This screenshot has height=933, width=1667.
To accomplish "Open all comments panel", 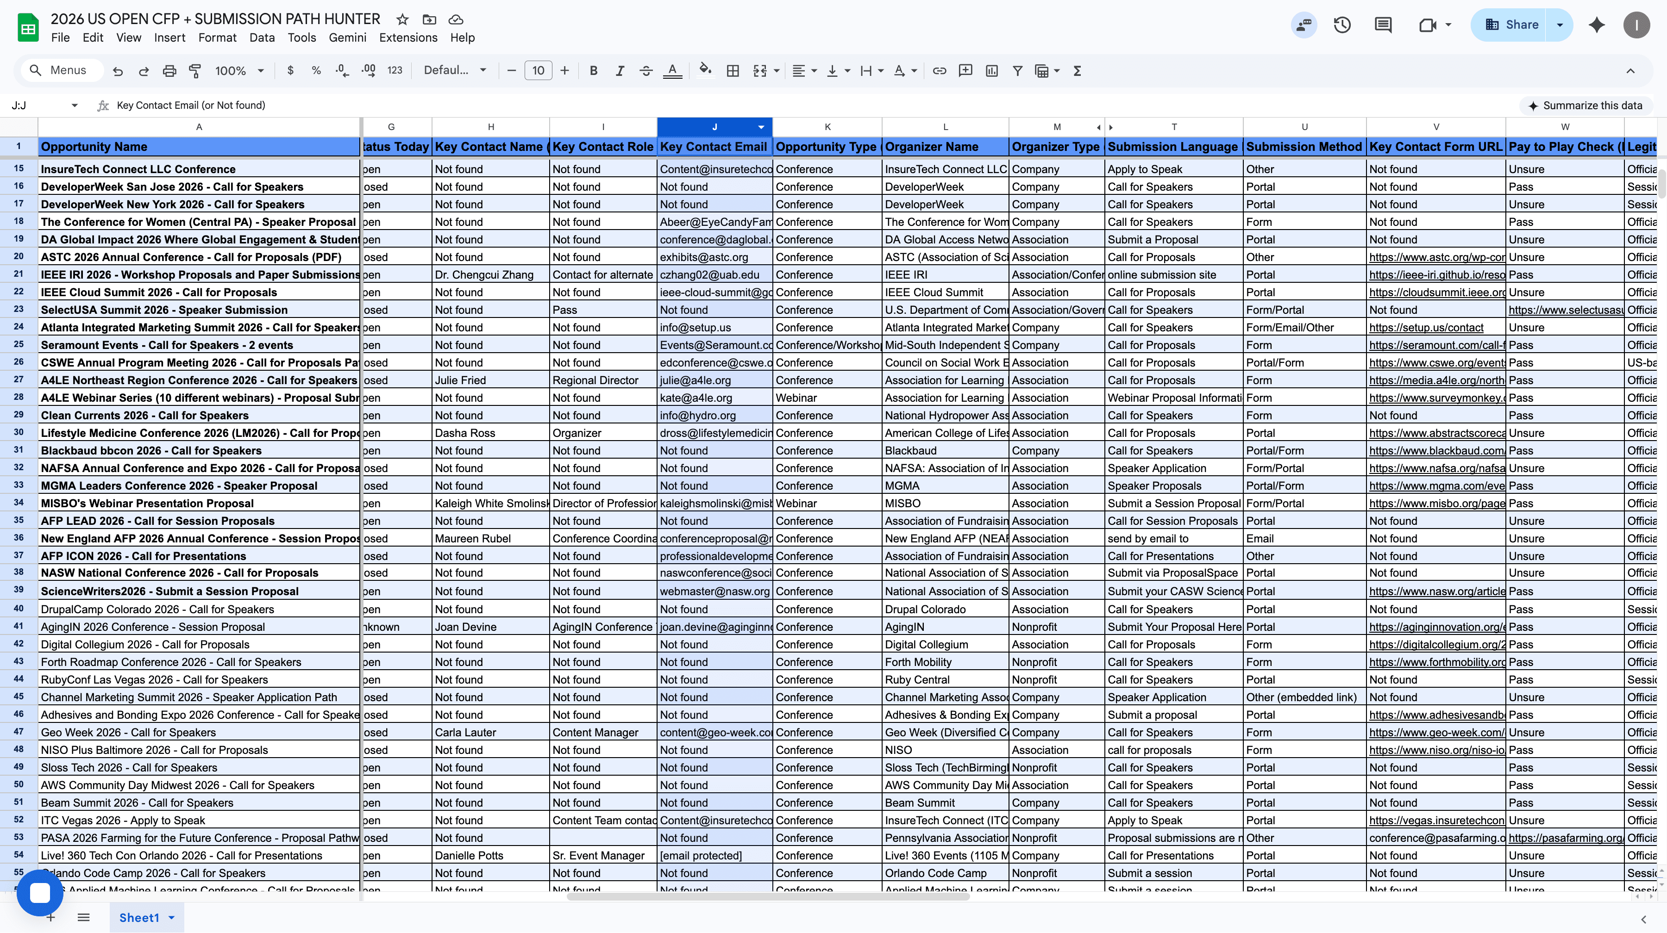I will pos(1383,25).
